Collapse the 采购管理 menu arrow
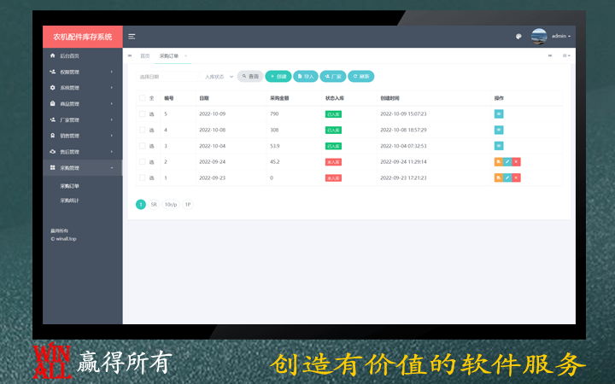 point(112,168)
